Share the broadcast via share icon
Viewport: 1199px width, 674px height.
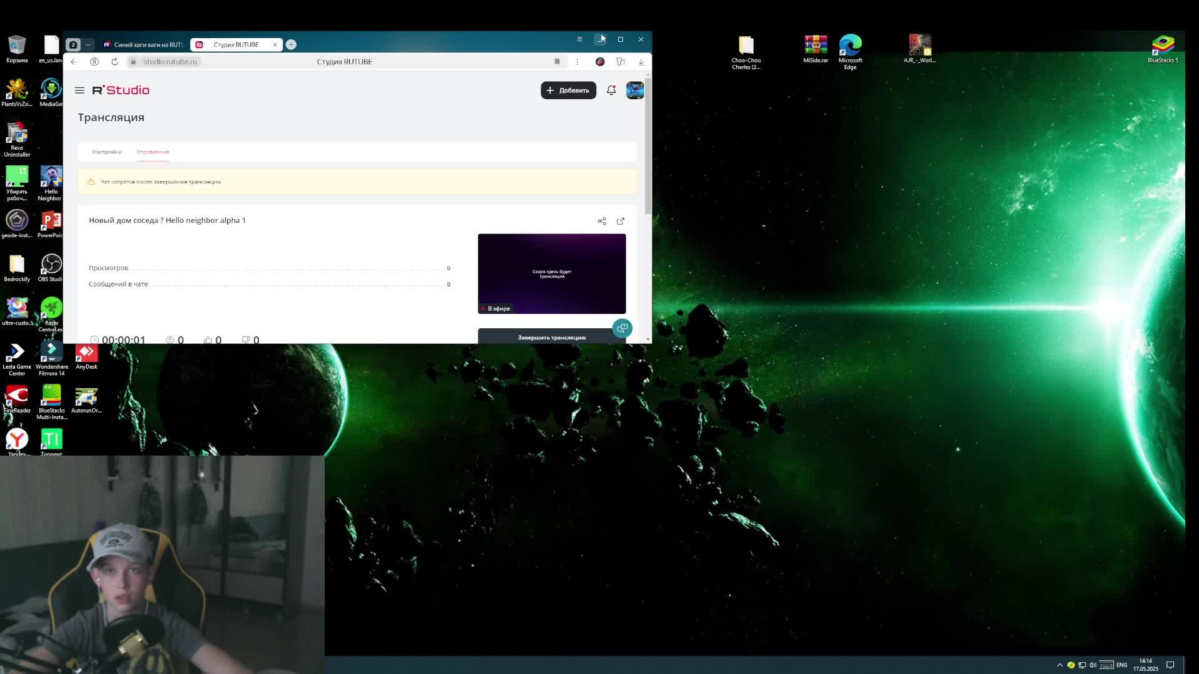pyautogui.click(x=602, y=221)
